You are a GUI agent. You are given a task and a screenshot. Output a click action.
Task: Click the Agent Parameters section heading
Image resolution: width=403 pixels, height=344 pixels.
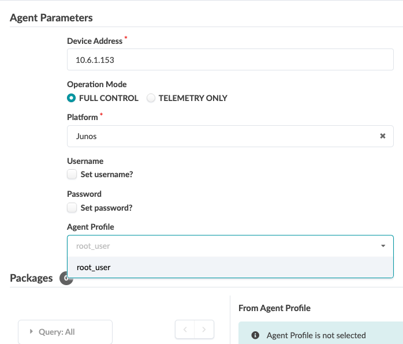click(x=51, y=18)
